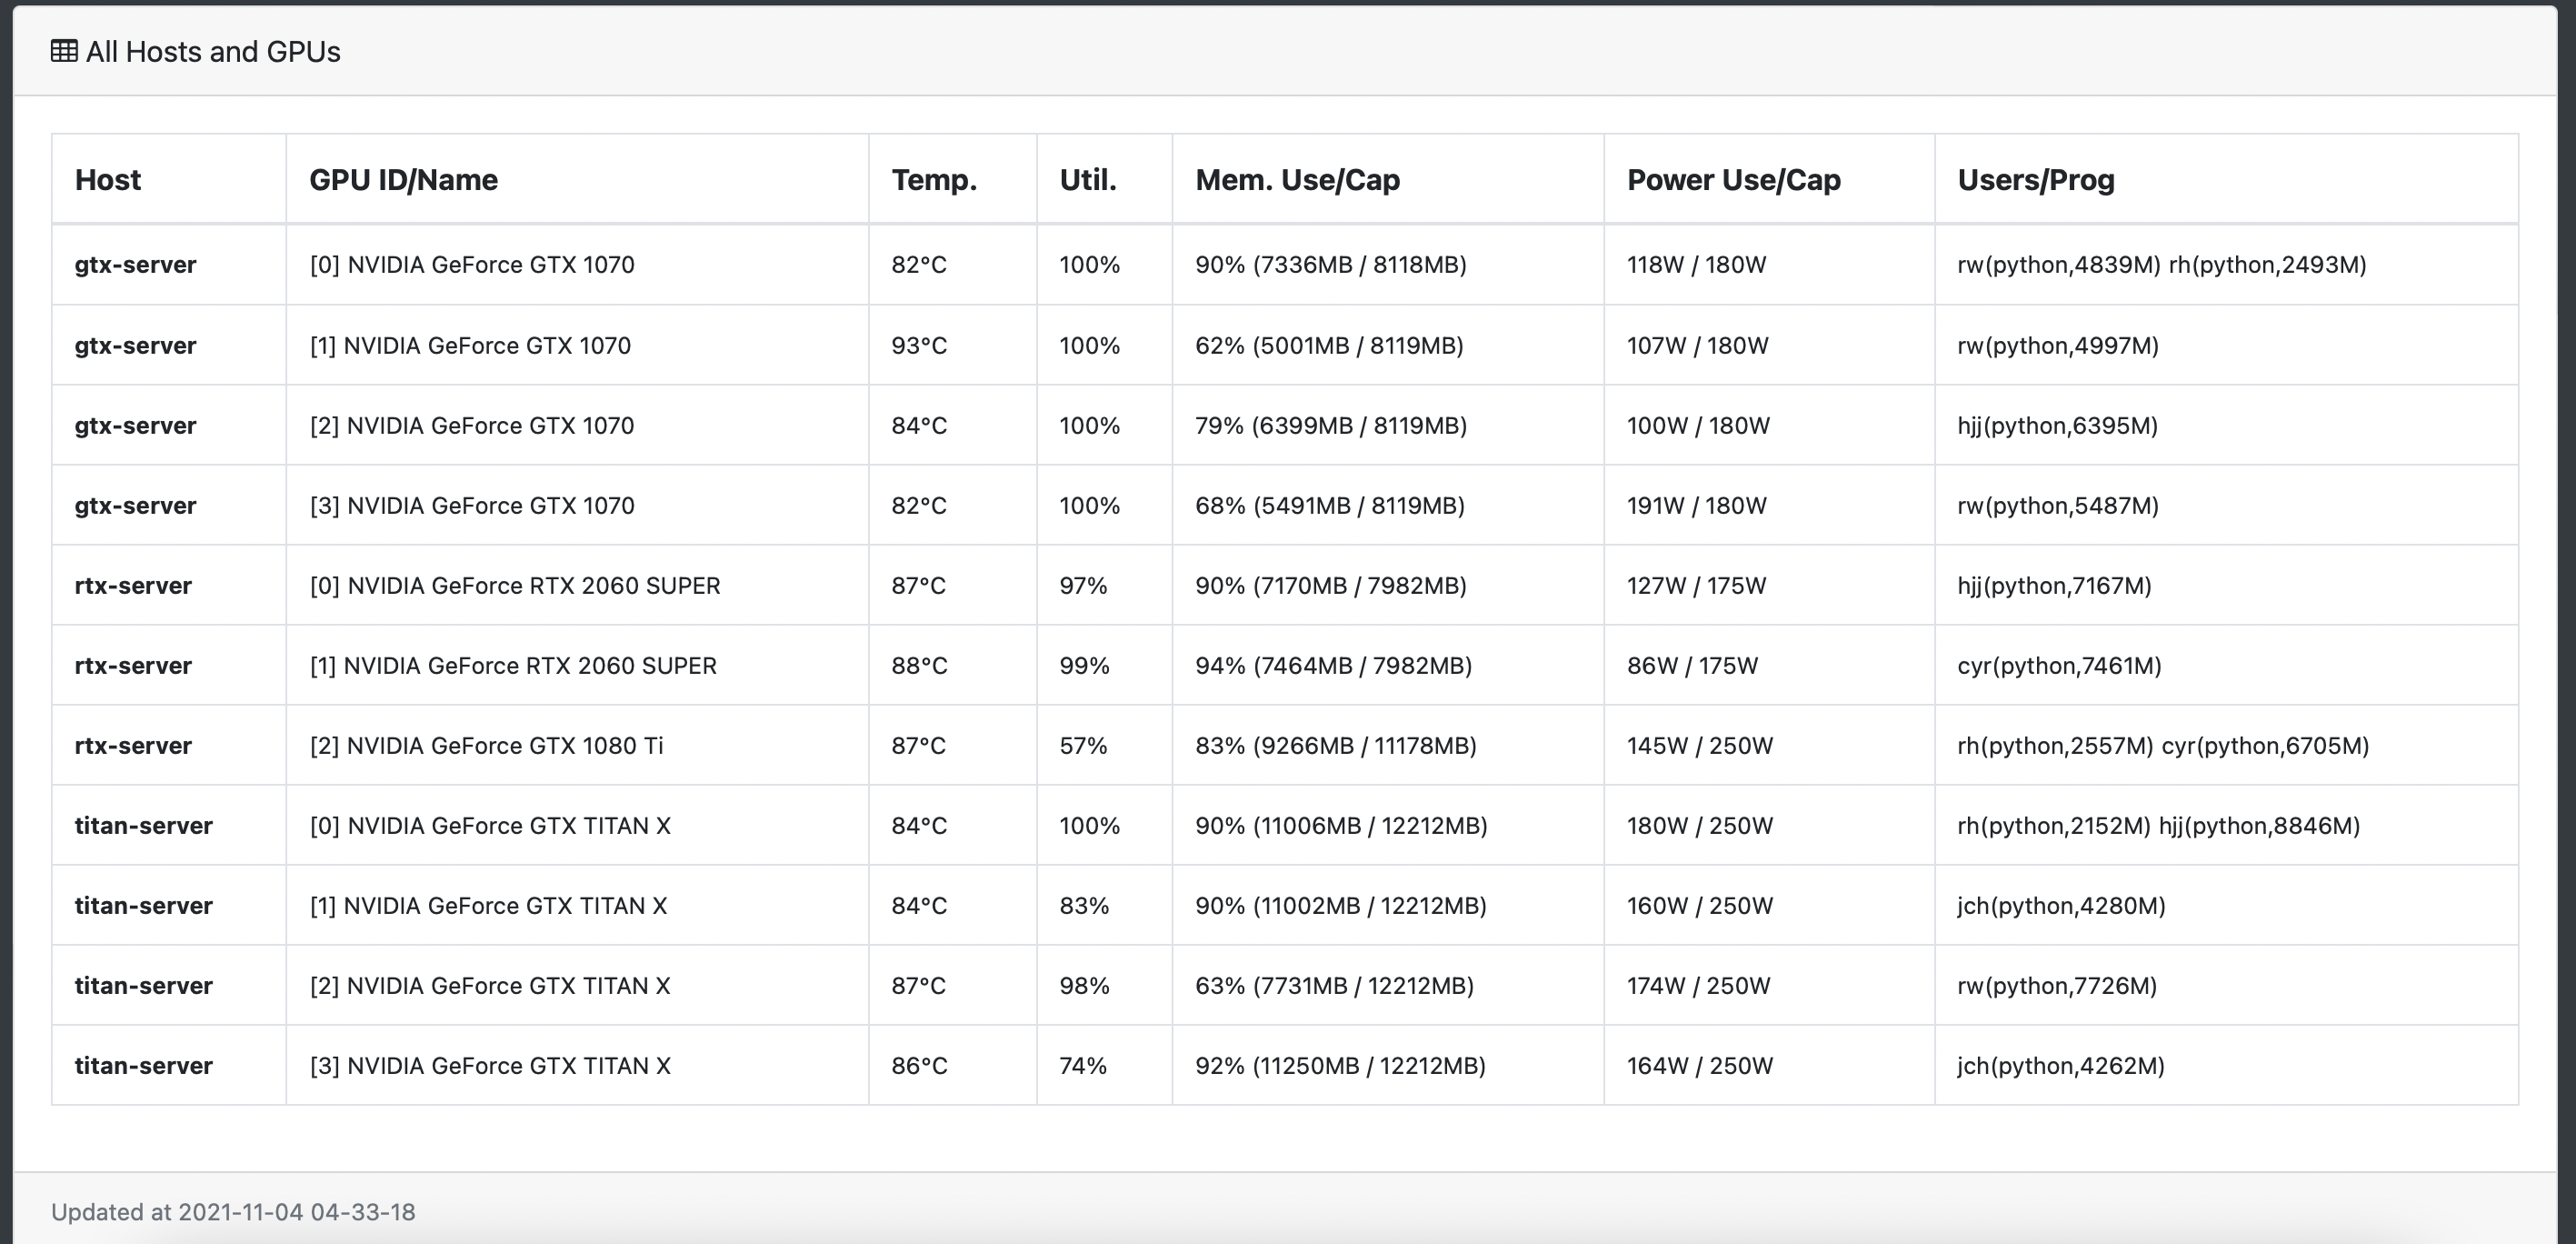
Task: Click the Updated at timestamp text
Action: (x=233, y=1212)
